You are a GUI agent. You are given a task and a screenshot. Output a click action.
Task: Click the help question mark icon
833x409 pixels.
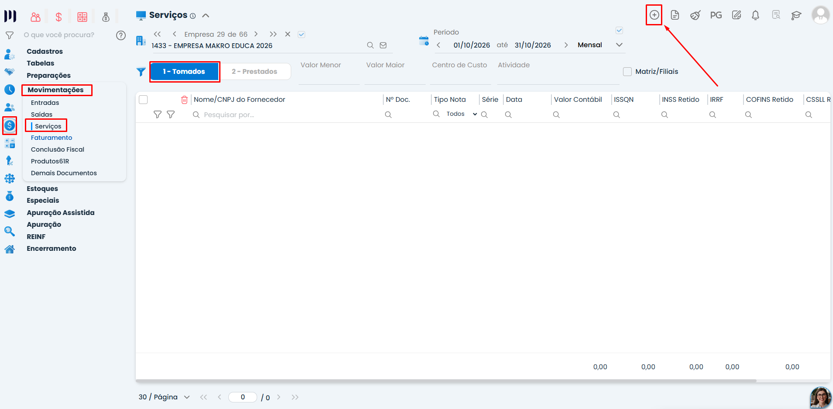click(121, 35)
